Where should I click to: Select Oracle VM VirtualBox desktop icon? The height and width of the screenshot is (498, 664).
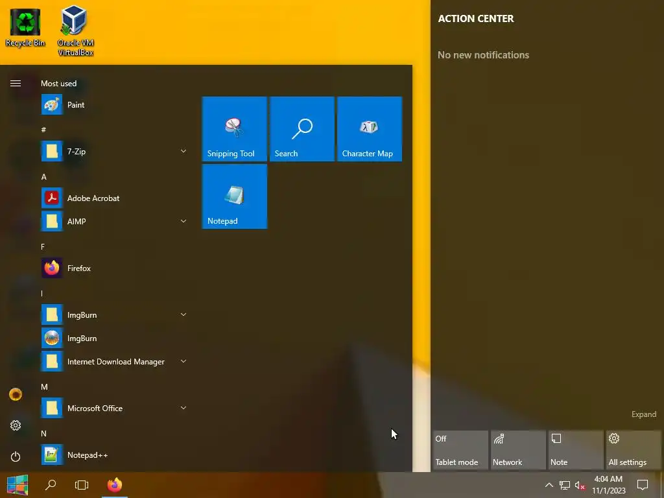(75, 30)
